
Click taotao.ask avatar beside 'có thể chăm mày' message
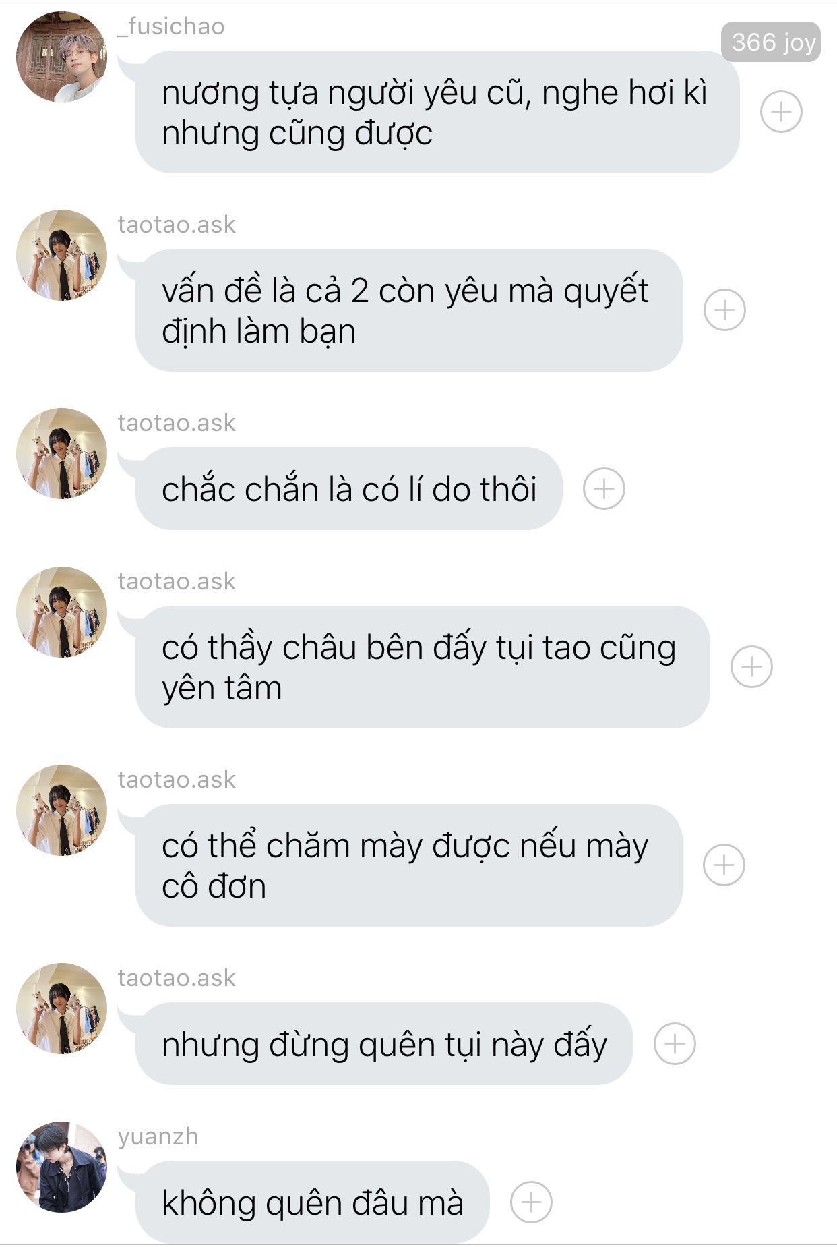(x=61, y=810)
